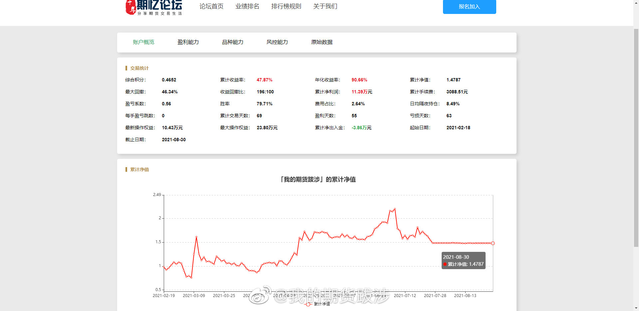This screenshot has width=639, height=311.
Task: Open the 品种能力 tab
Action: [233, 42]
